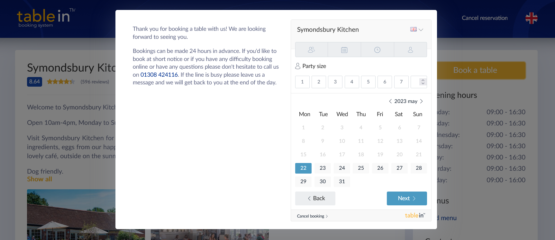Viewport: 555px width, 240px height.
Task: Click the '2023 may' month label
Action: tap(406, 101)
